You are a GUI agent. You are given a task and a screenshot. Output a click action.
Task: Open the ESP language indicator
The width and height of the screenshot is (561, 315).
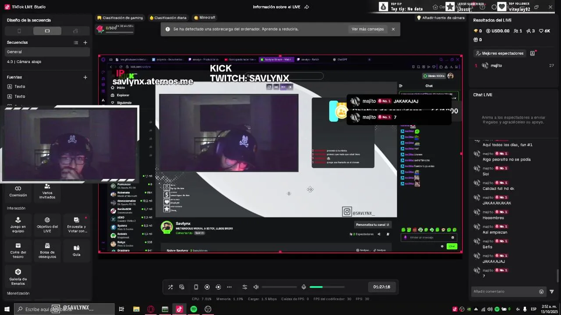[533, 309]
